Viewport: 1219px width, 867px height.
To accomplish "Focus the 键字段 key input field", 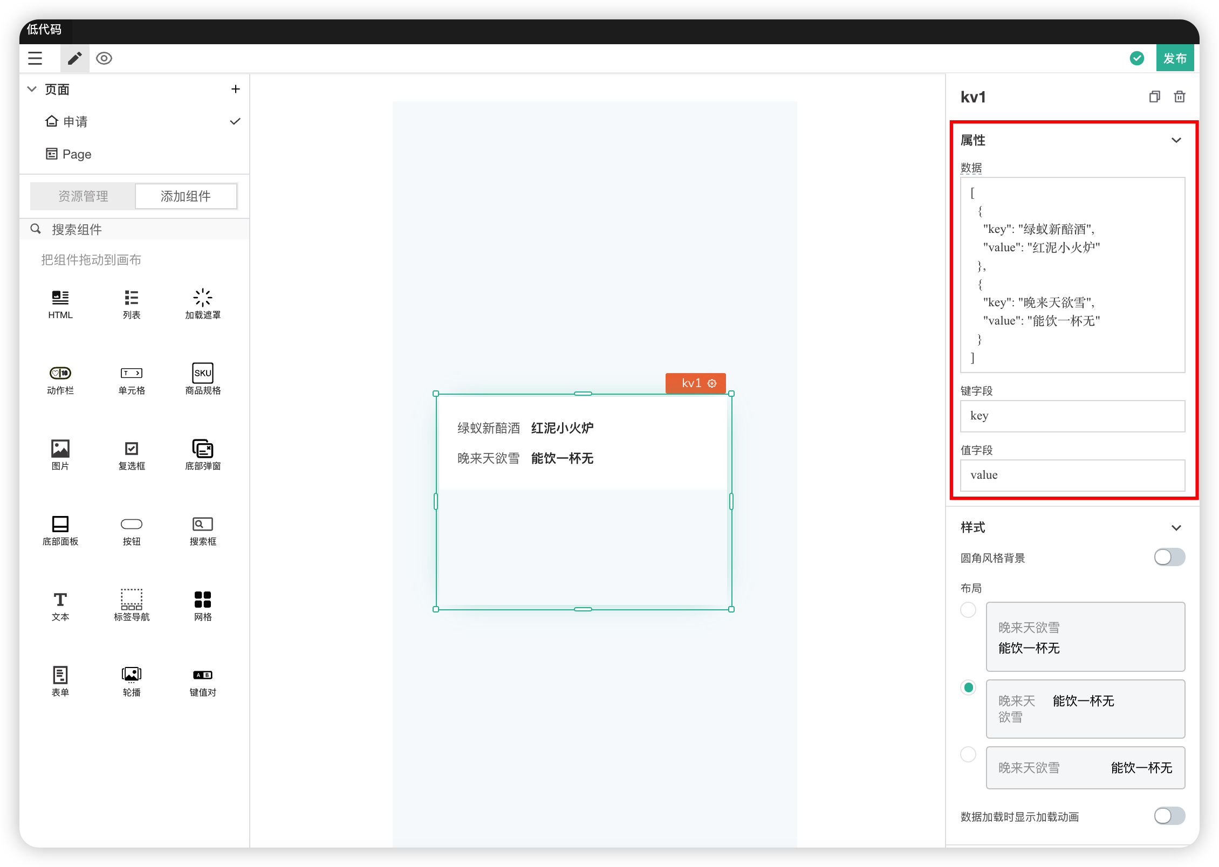I will click(x=1072, y=416).
